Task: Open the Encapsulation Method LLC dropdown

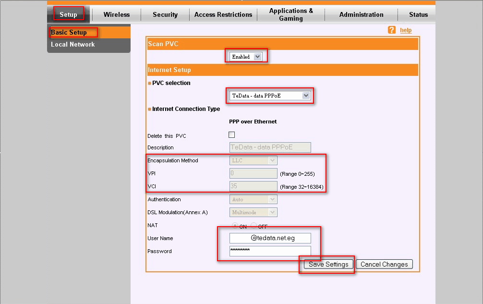Action: 253,160
